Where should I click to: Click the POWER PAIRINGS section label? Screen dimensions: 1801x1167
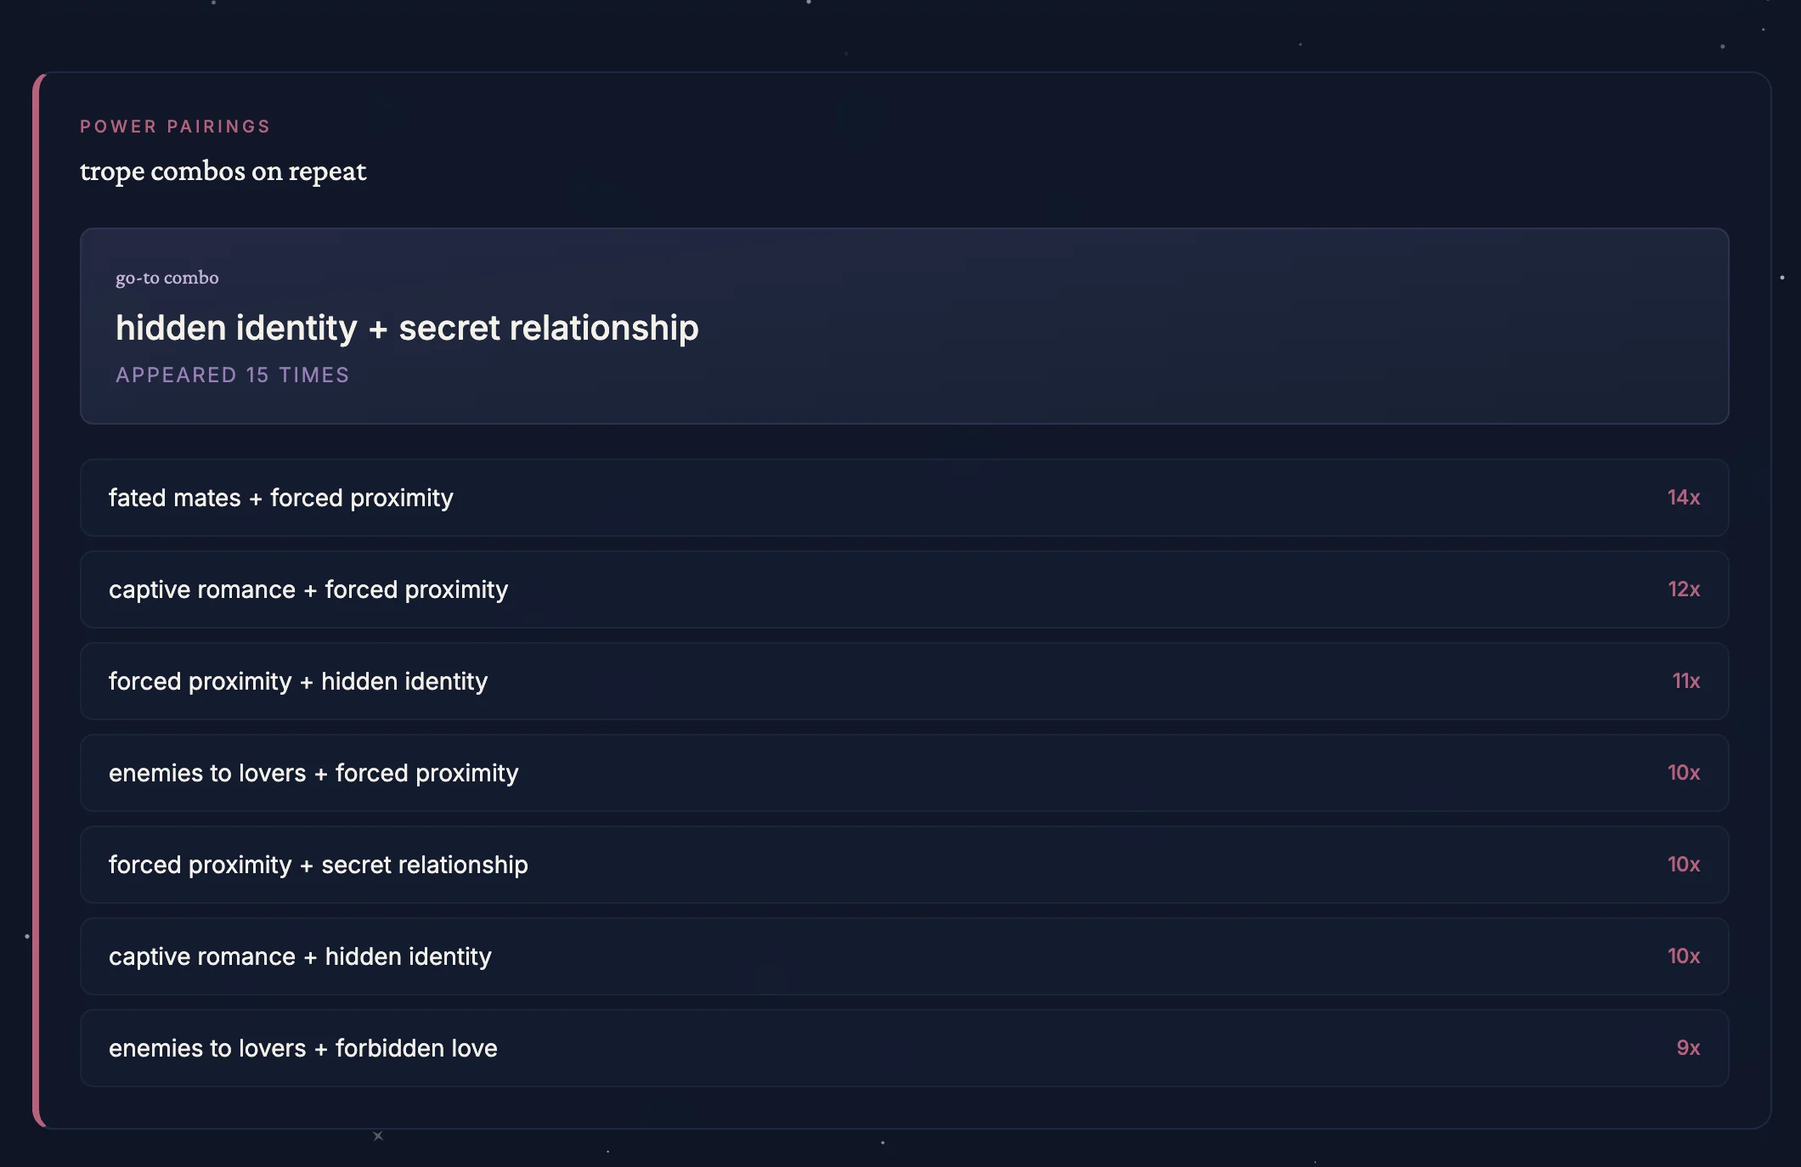(175, 127)
